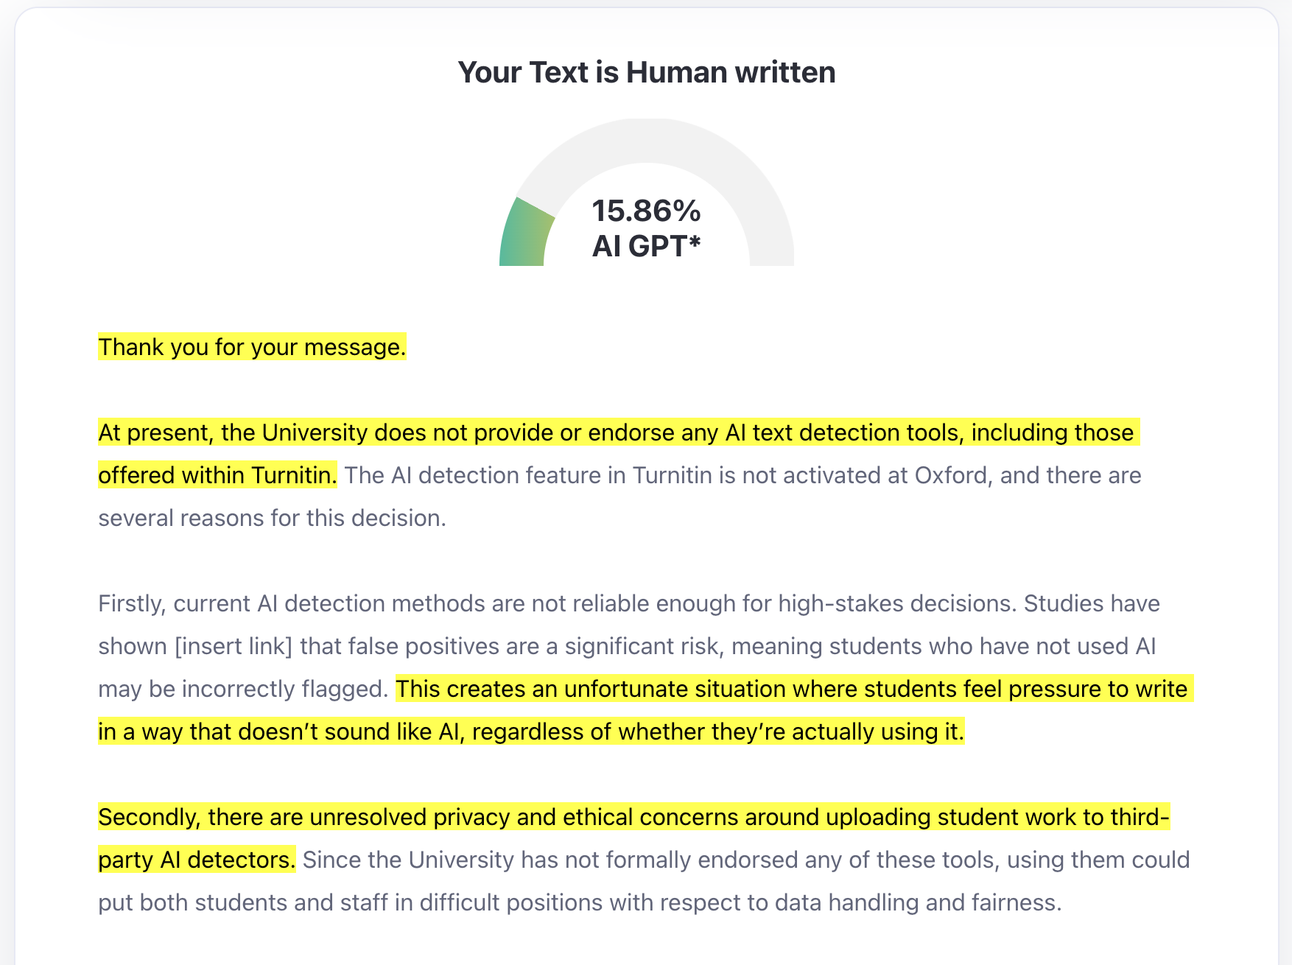The width and height of the screenshot is (1292, 965).
Task: Click highlighted text "party AI detectors."
Action: (x=197, y=860)
